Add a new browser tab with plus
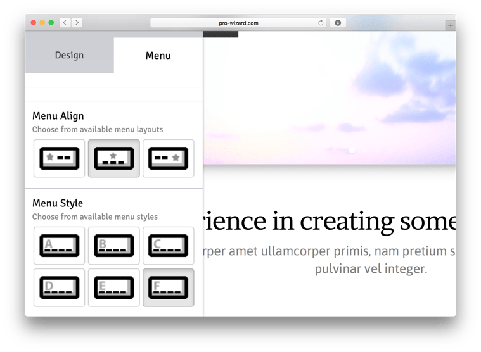This screenshot has height=352, width=481. coord(451,25)
